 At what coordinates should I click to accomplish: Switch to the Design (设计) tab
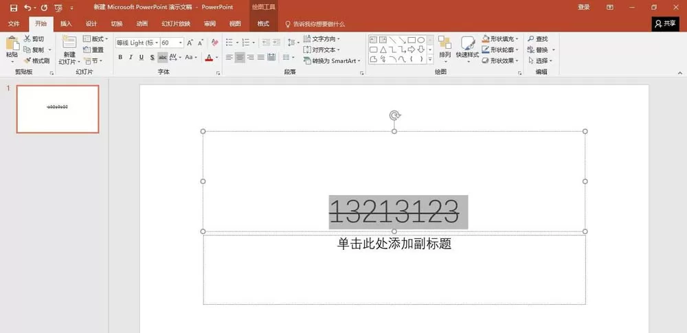(x=91, y=23)
